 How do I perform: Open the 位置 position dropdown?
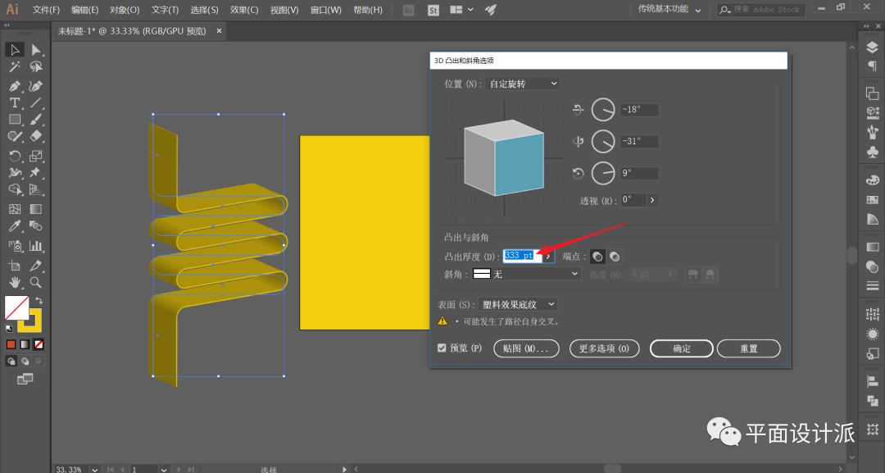[x=522, y=84]
